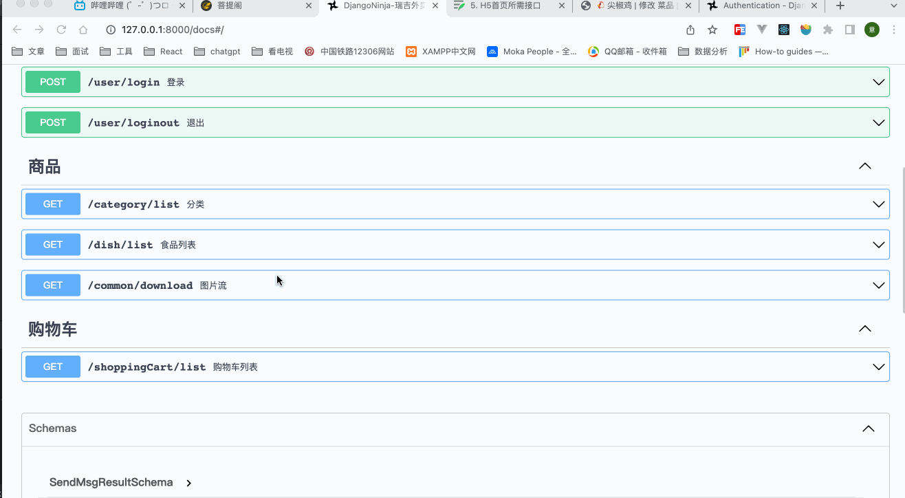This screenshot has height=498, width=905.
Task: Collapse the 商品 section
Action: (x=865, y=166)
